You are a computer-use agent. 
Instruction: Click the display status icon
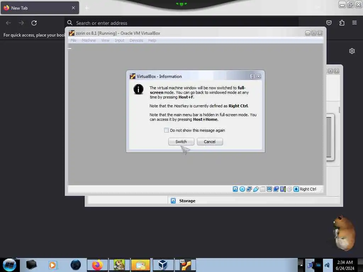[x=269, y=189]
